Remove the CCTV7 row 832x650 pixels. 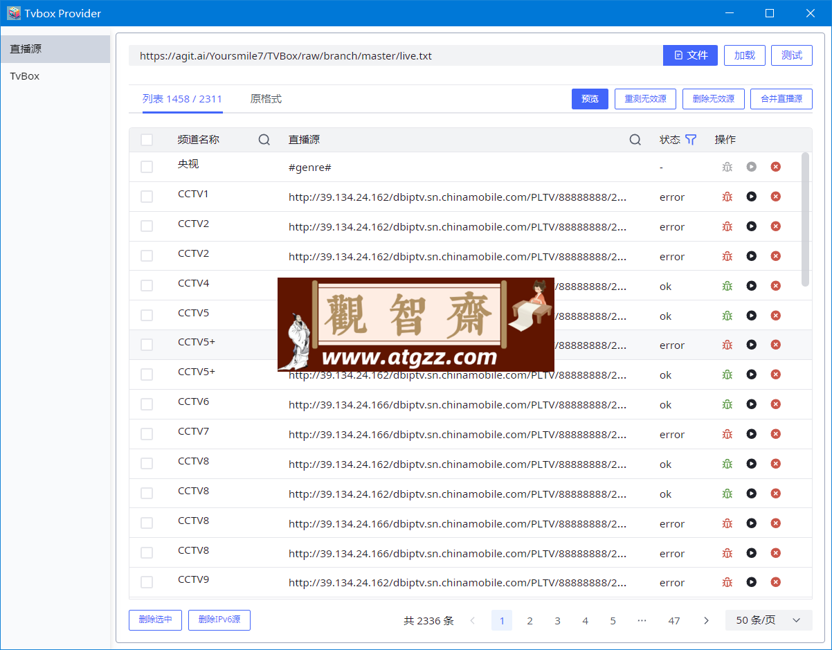[x=775, y=434]
